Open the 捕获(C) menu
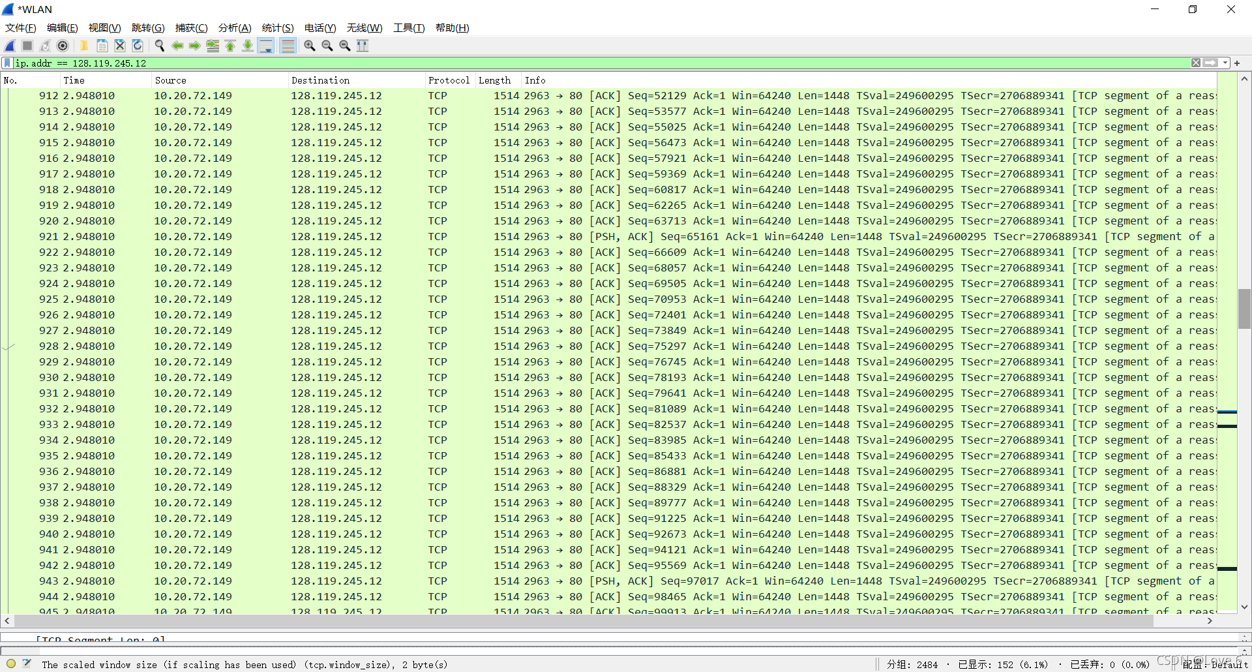Image resolution: width=1252 pixels, height=672 pixels. (191, 28)
